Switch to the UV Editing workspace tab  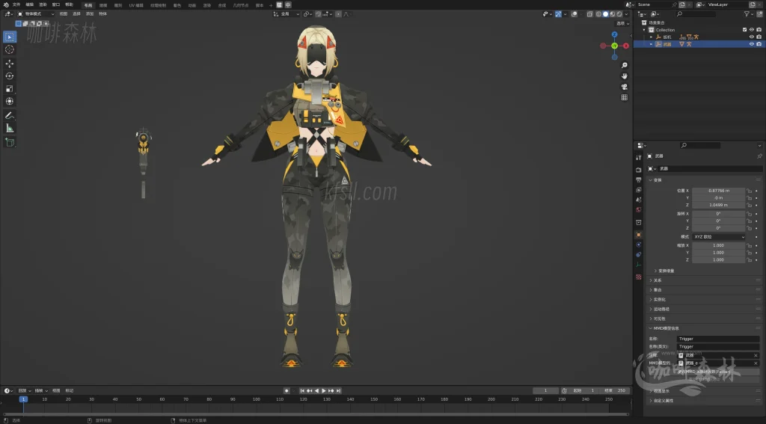pyautogui.click(x=136, y=5)
